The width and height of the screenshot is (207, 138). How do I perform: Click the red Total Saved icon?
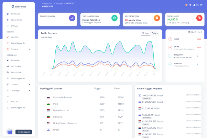pyautogui.click(x=199, y=18)
